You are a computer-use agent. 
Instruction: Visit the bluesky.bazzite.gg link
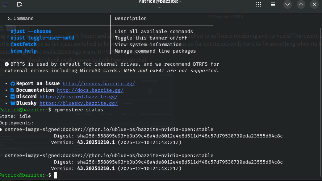point(78,103)
